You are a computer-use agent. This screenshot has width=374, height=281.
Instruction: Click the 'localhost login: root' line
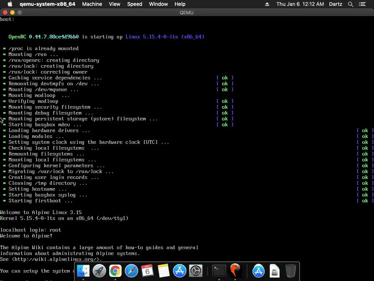31,230
